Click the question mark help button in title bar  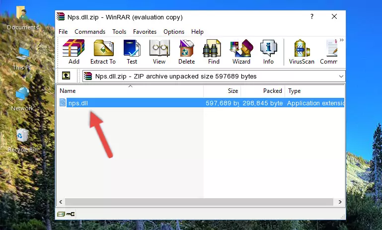point(312,16)
